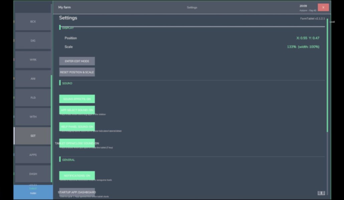Click the blue Tablet Farm tile
The width and height of the screenshot is (344, 200).
click(x=33, y=192)
